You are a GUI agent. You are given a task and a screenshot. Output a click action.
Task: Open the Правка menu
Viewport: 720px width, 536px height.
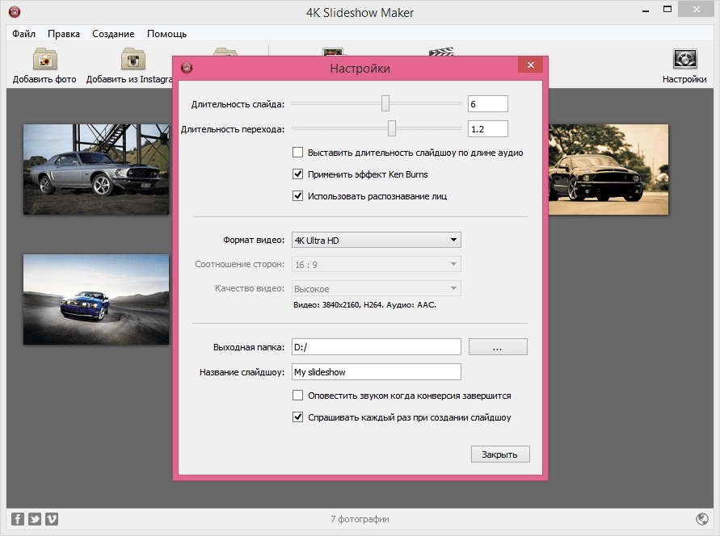point(64,33)
